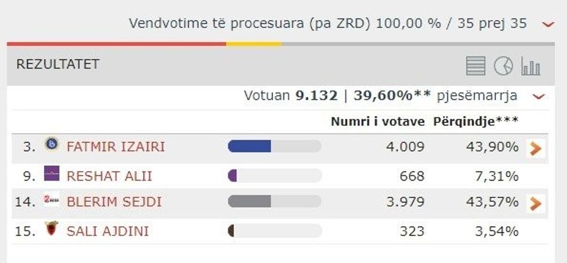The height and width of the screenshot is (263, 567).
Task: Open details arrow for Blerim Sejdi
Action: coord(536,203)
